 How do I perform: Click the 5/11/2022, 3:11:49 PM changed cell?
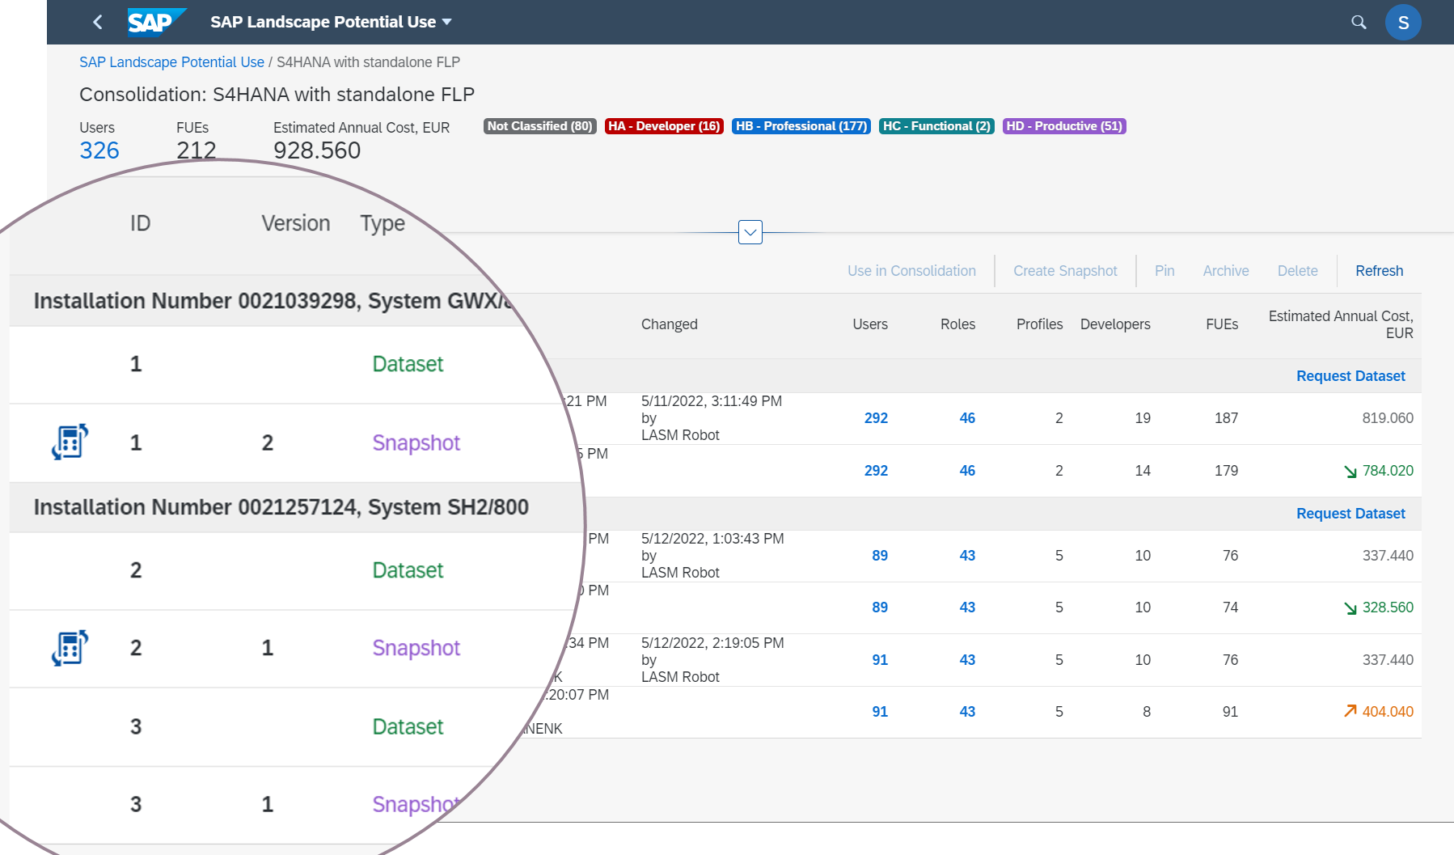point(712,418)
